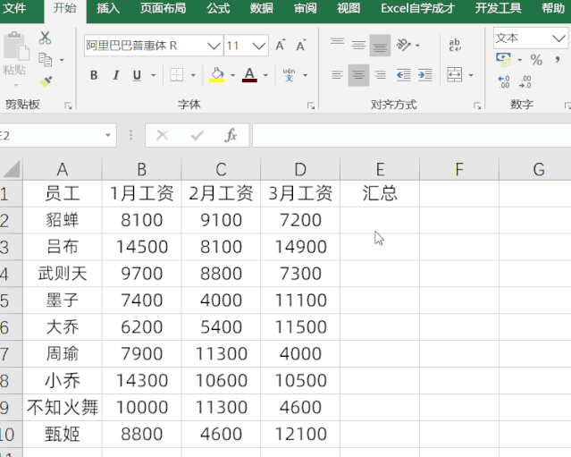This screenshot has height=457, width=571.
Task: Switch to the 插入 ribbon tab
Action: 108,9
